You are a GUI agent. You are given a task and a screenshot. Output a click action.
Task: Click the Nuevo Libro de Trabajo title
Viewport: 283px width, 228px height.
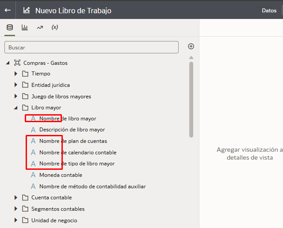coord(73,11)
